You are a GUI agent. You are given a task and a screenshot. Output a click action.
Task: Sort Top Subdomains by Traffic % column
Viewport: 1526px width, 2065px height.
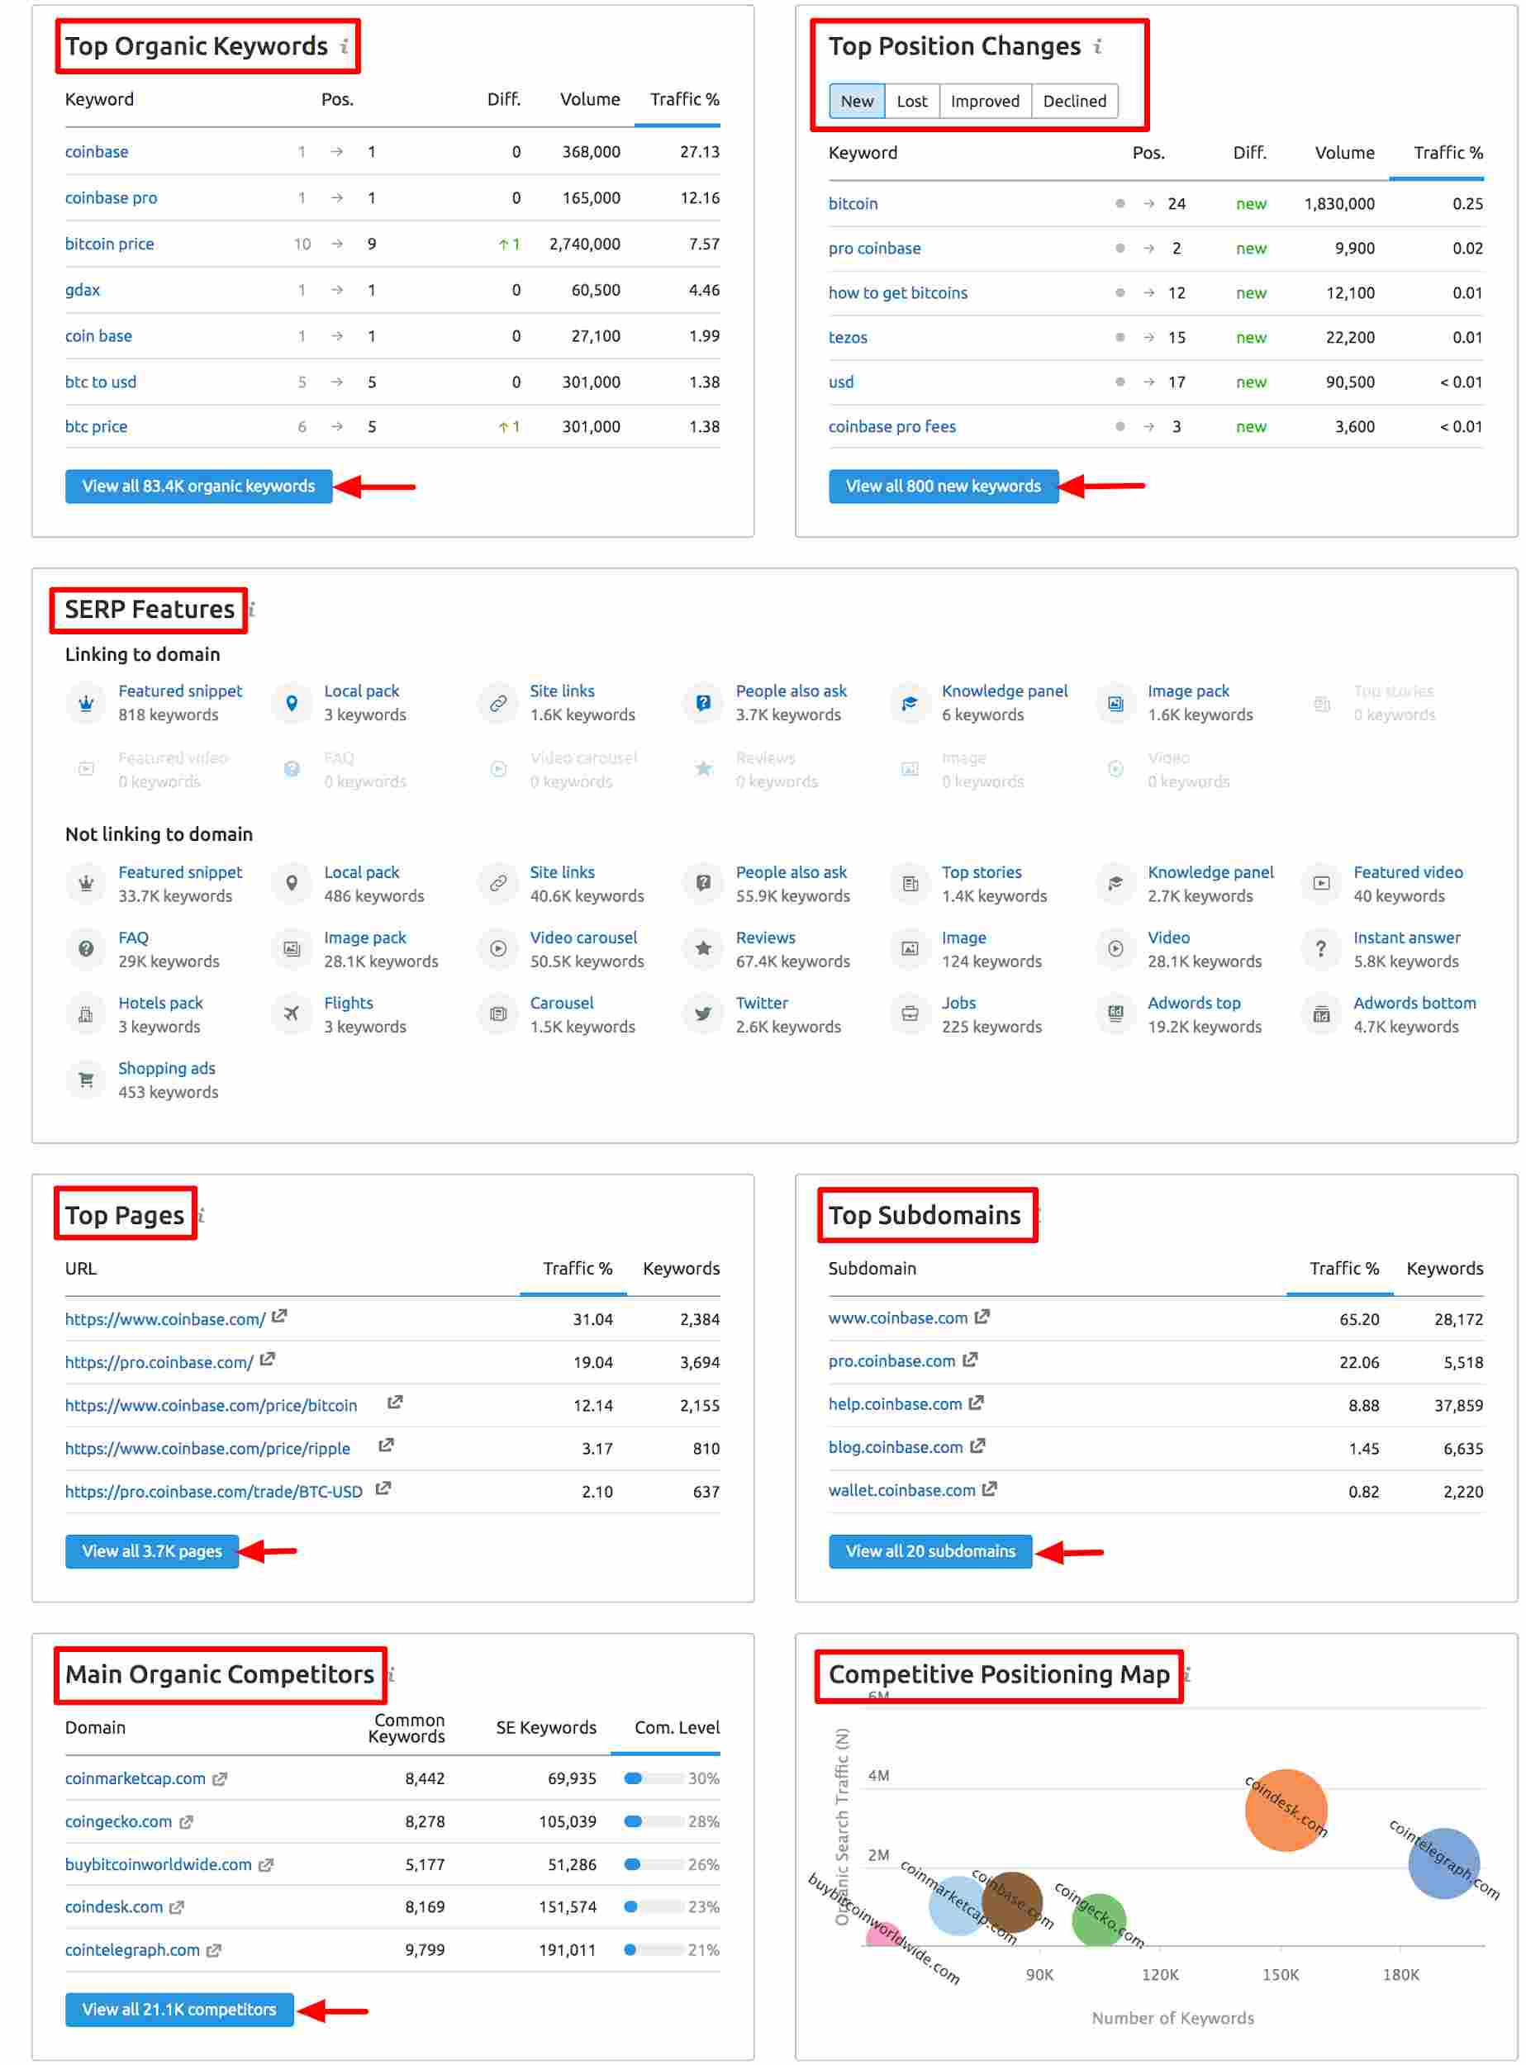1344,1269
